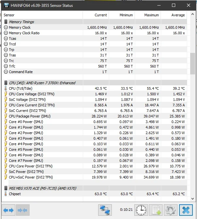The height and width of the screenshot is (219, 197).
Task: Open sensor settings gear icon
Action: pyautogui.click(x=171, y=210)
